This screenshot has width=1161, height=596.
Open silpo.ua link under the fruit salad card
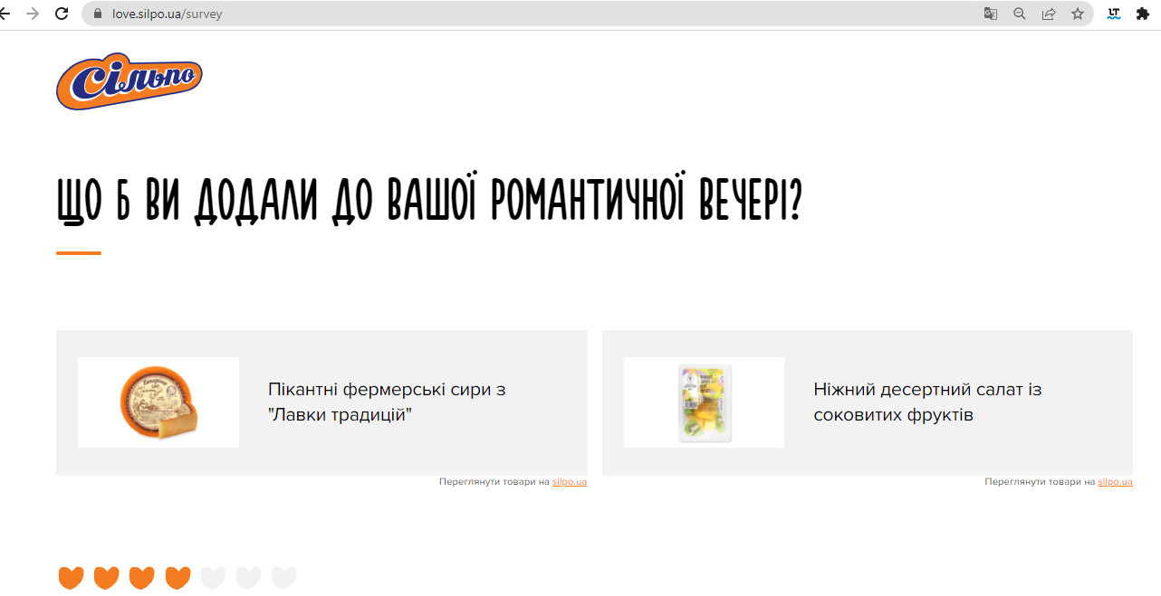[1115, 482]
